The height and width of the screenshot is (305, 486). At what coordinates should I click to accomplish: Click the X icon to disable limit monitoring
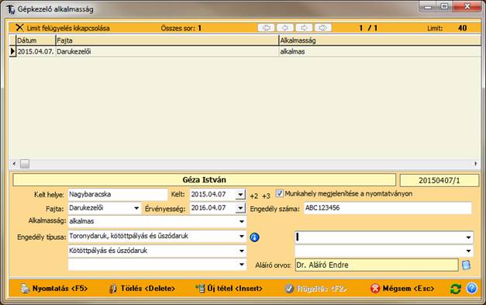click(19, 28)
